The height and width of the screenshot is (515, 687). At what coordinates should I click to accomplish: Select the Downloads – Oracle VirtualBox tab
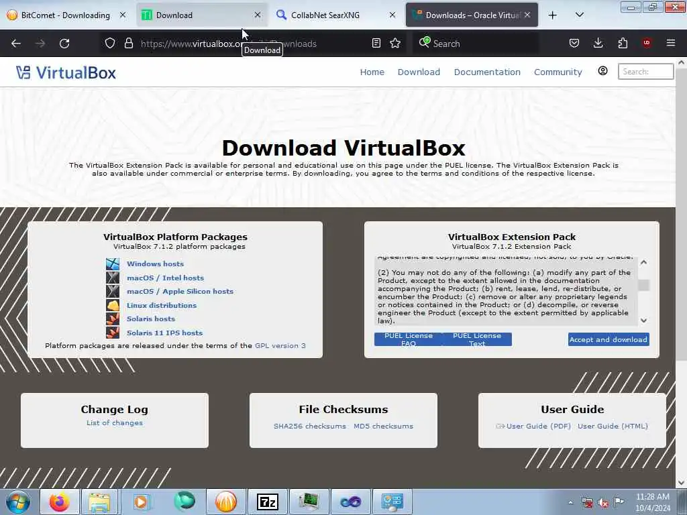472,15
